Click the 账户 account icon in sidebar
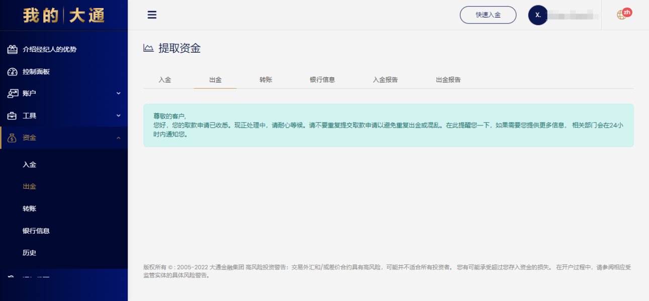This screenshot has width=649, height=301. [12, 94]
